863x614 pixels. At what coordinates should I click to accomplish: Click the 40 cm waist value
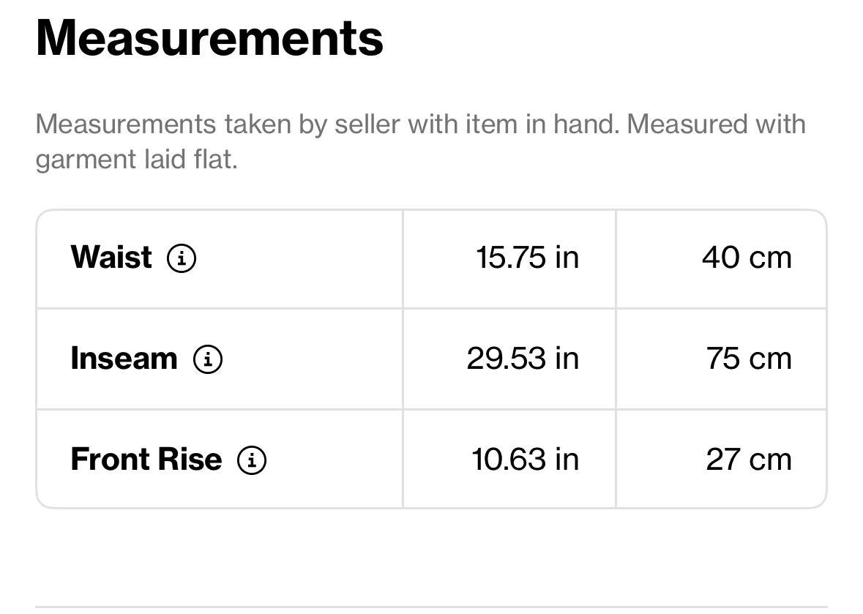point(747,258)
